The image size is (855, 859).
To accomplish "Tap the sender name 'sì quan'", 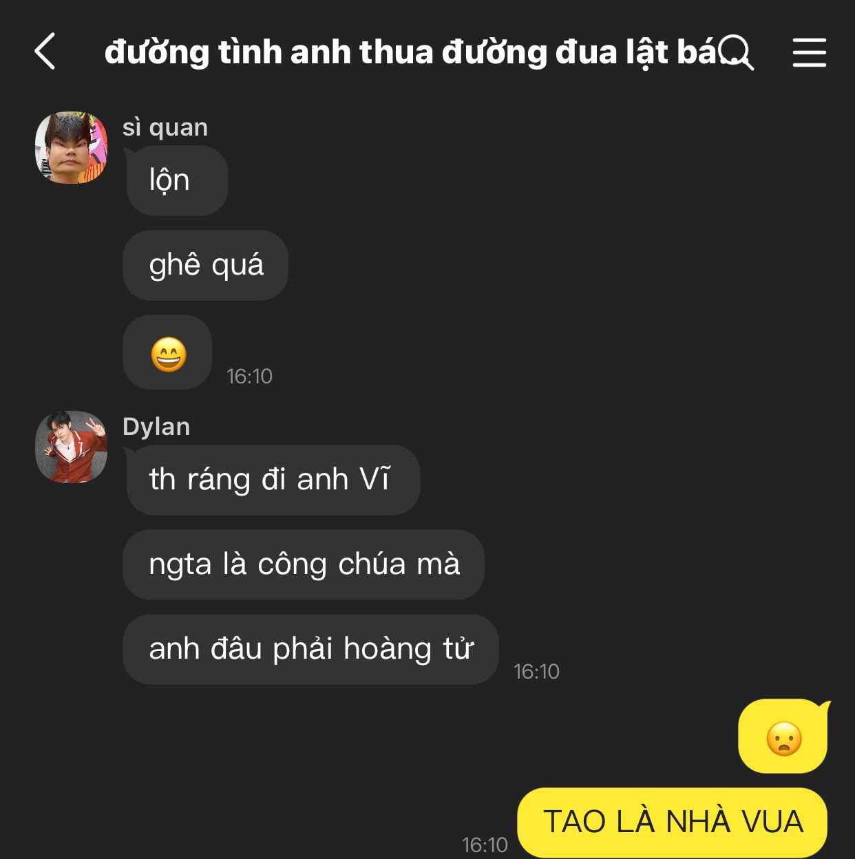I will pyautogui.click(x=165, y=127).
